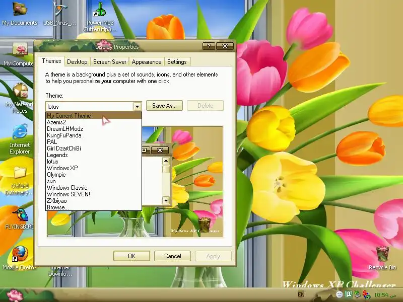Click the taskbar clock showing 10:54

[381, 295]
